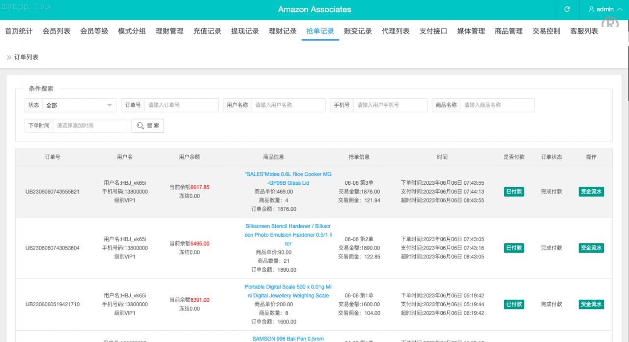Open Portable Digital Scale product link

[288, 291]
